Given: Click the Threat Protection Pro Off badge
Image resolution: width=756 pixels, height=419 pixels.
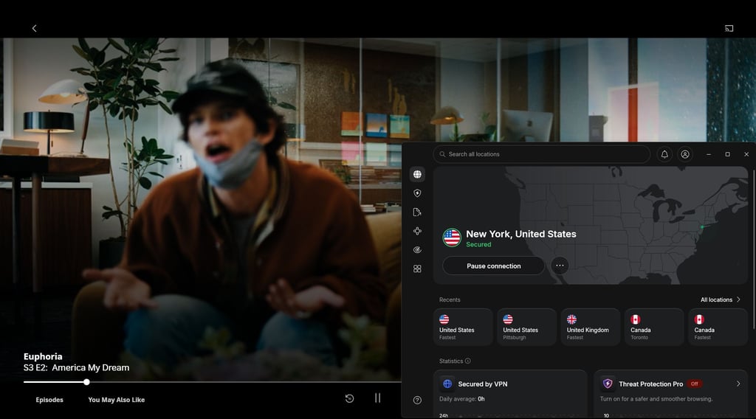Looking at the screenshot, I should click(x=694, y=384).
